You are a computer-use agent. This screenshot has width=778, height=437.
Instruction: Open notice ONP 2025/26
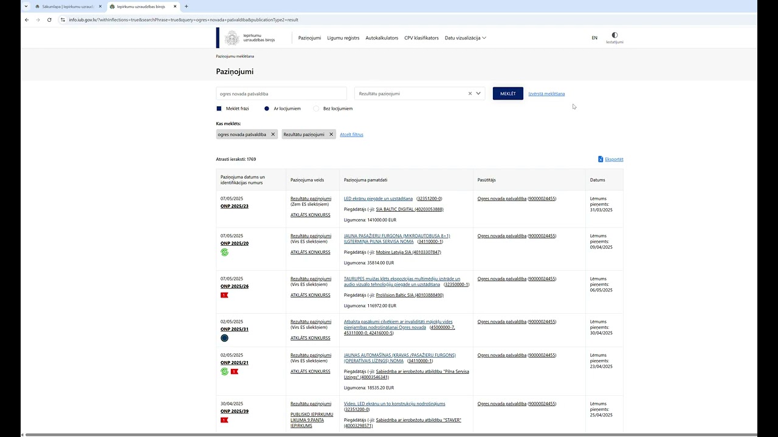pos(235,286)
